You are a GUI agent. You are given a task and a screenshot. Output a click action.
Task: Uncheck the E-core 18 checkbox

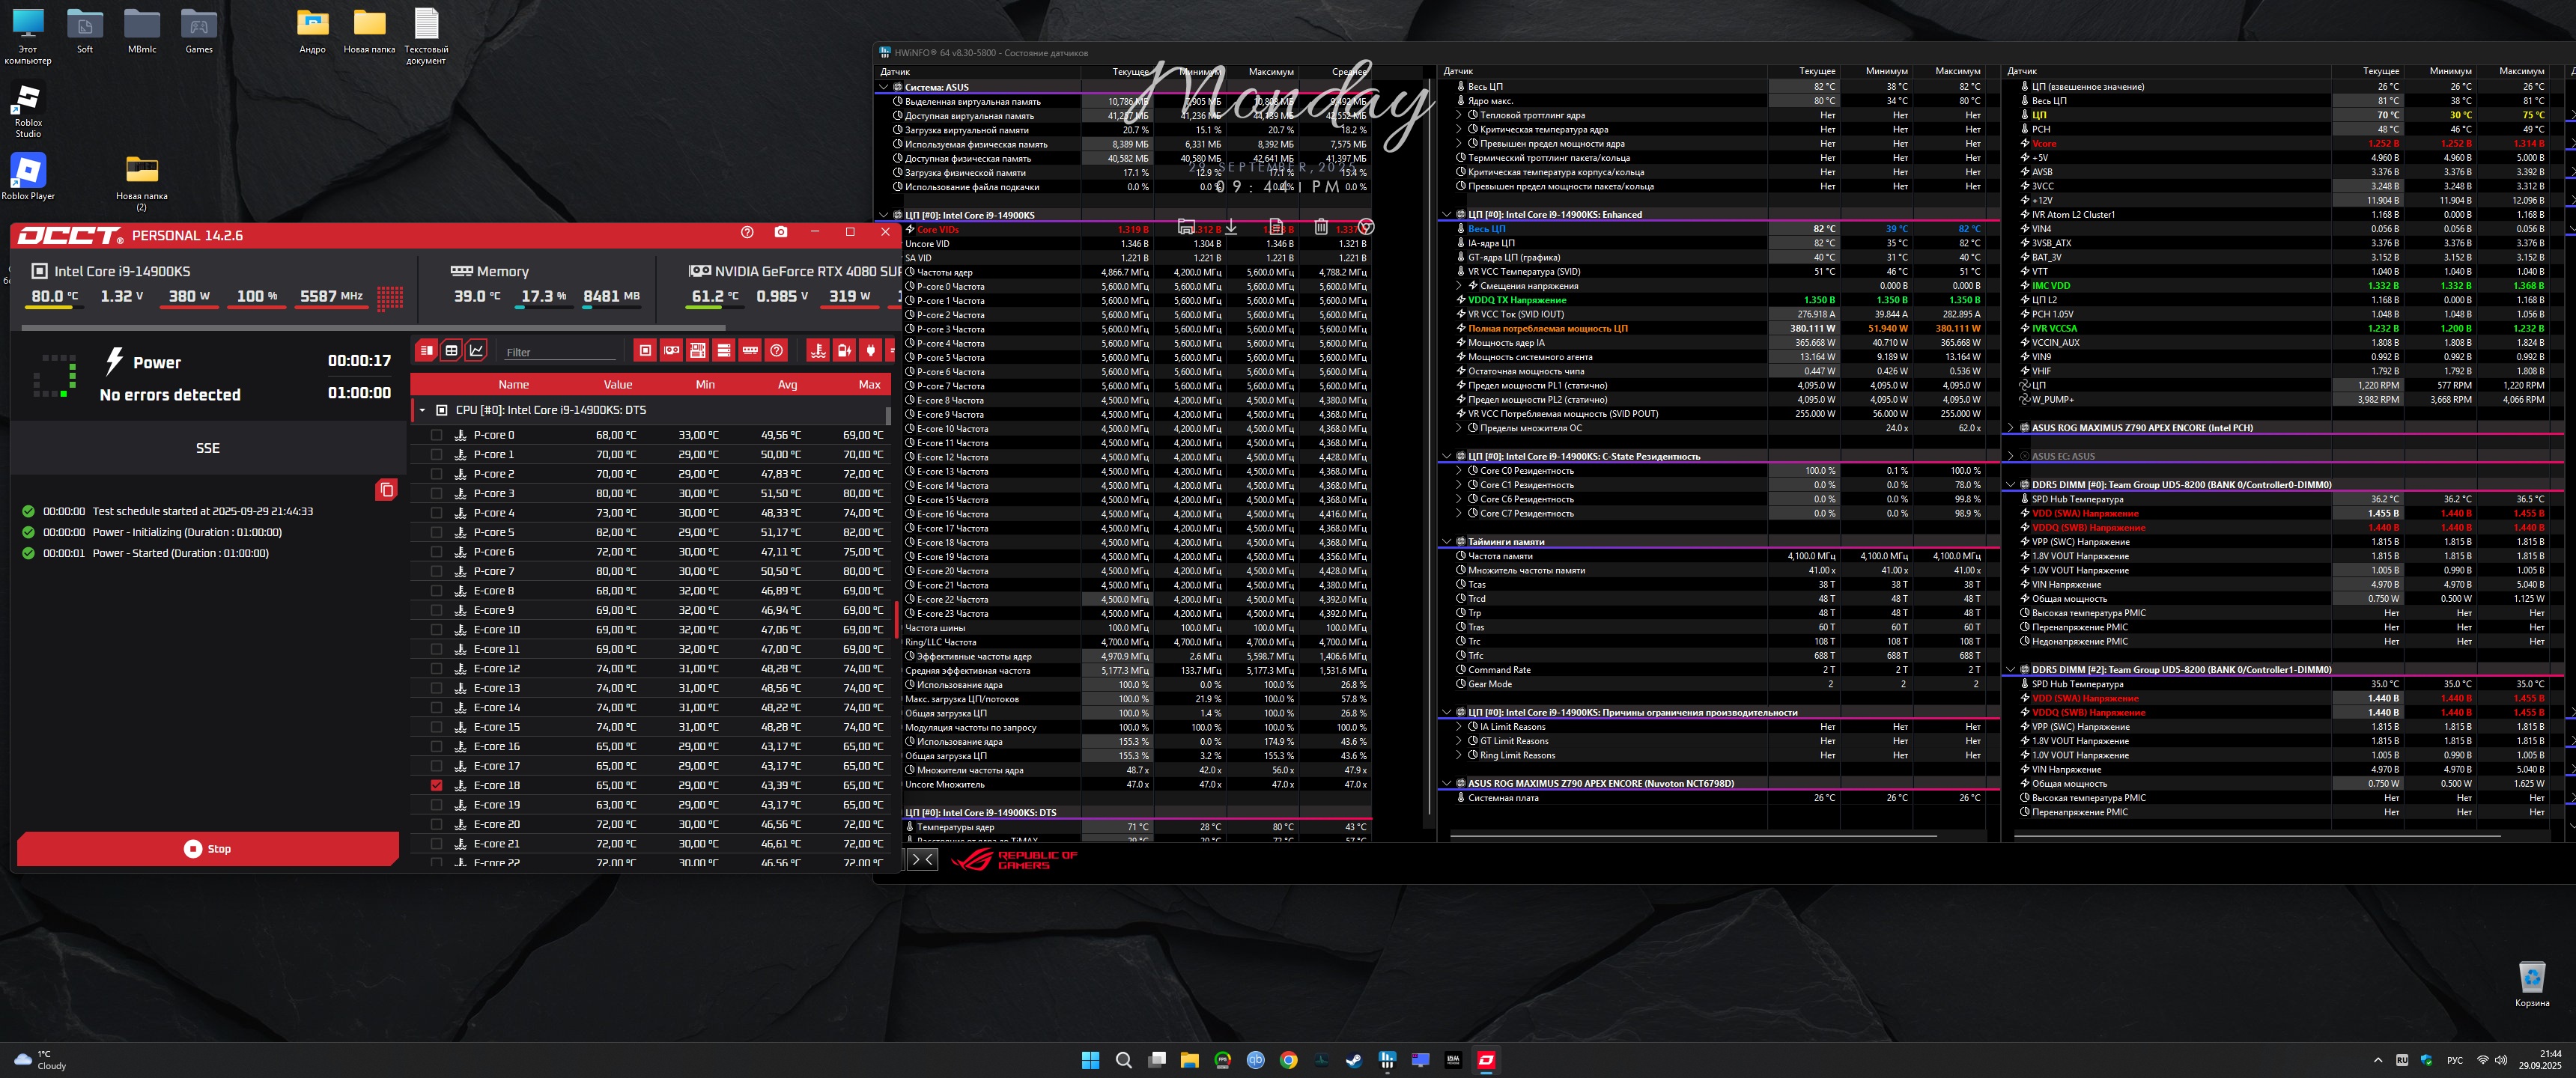pos(436,785)
